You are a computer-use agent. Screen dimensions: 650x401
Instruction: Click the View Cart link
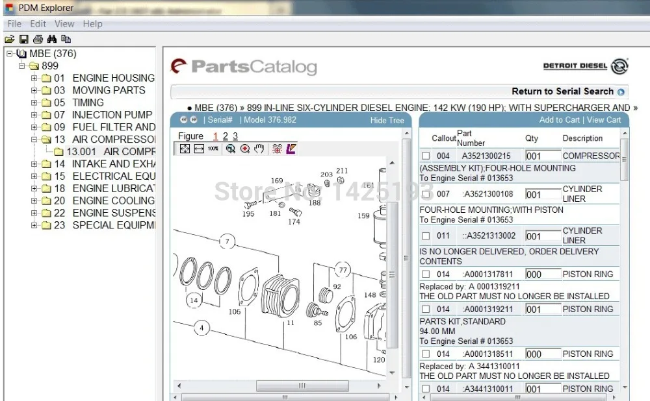[x=604, y=120]
